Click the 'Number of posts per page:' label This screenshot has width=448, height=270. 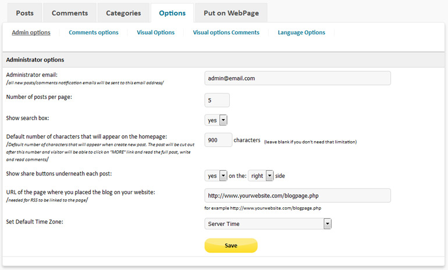[x=39, y=97]
